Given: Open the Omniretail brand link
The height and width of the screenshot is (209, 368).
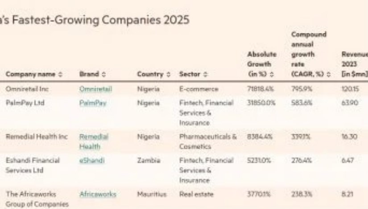Looking at the screenshot, I should [95, 89].
